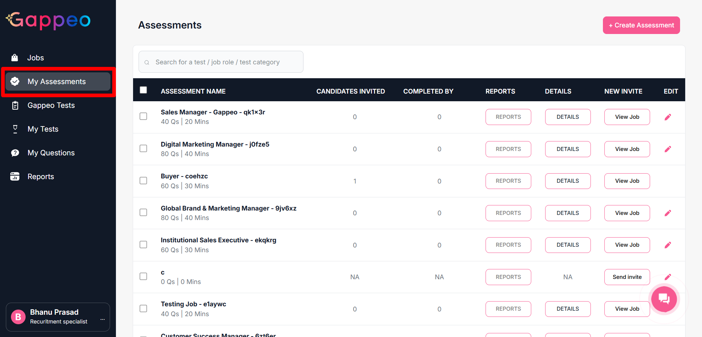
Task: Select the Testing Job - e1aywc checkbox
Action: pos(143,308)
